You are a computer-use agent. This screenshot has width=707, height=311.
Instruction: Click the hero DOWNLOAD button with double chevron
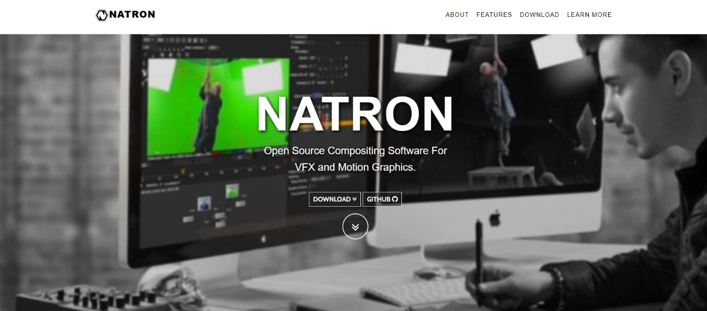point(335,199)
